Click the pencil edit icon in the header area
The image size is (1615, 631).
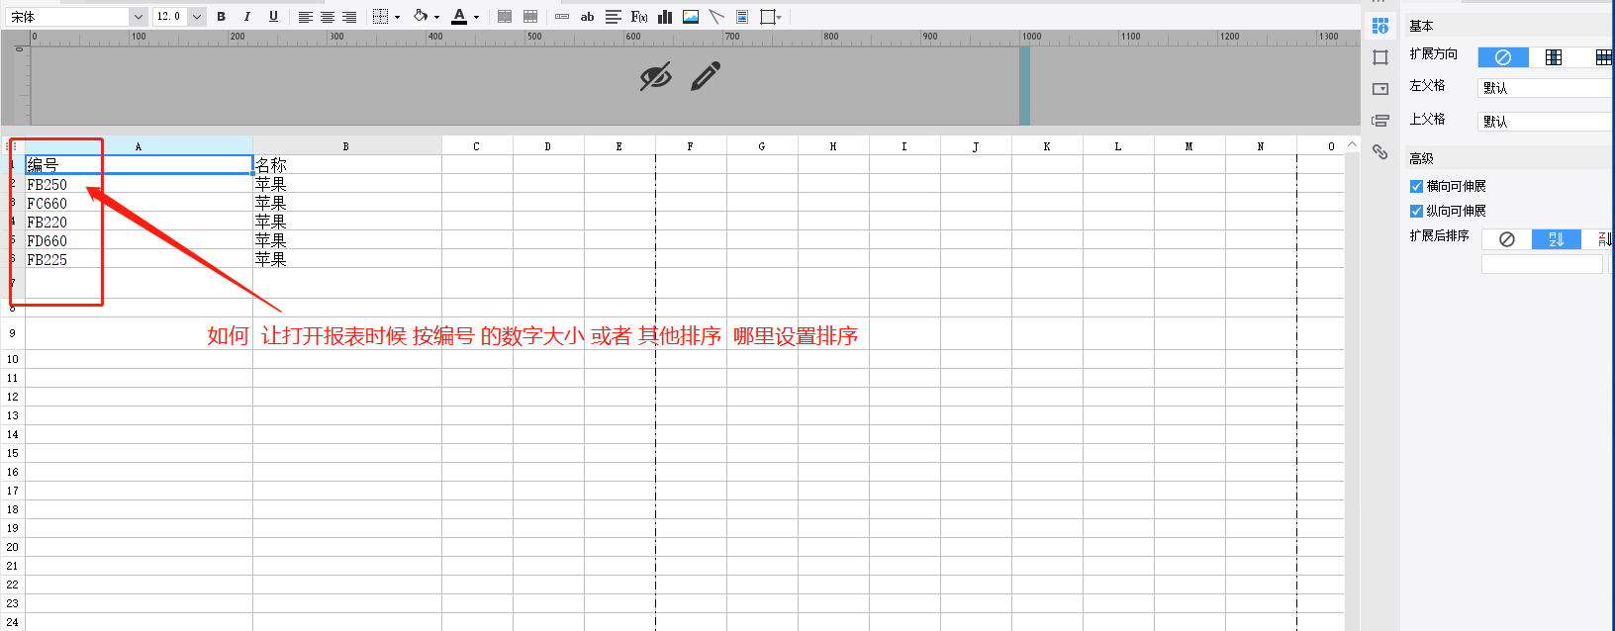click(706, 76)
